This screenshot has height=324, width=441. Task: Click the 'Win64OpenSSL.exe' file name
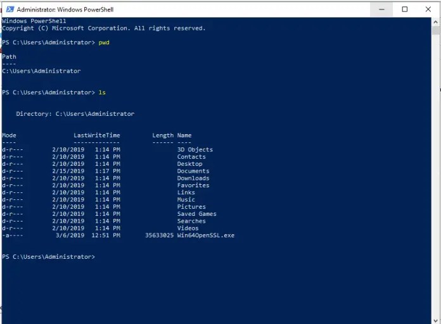click(205, 235)
